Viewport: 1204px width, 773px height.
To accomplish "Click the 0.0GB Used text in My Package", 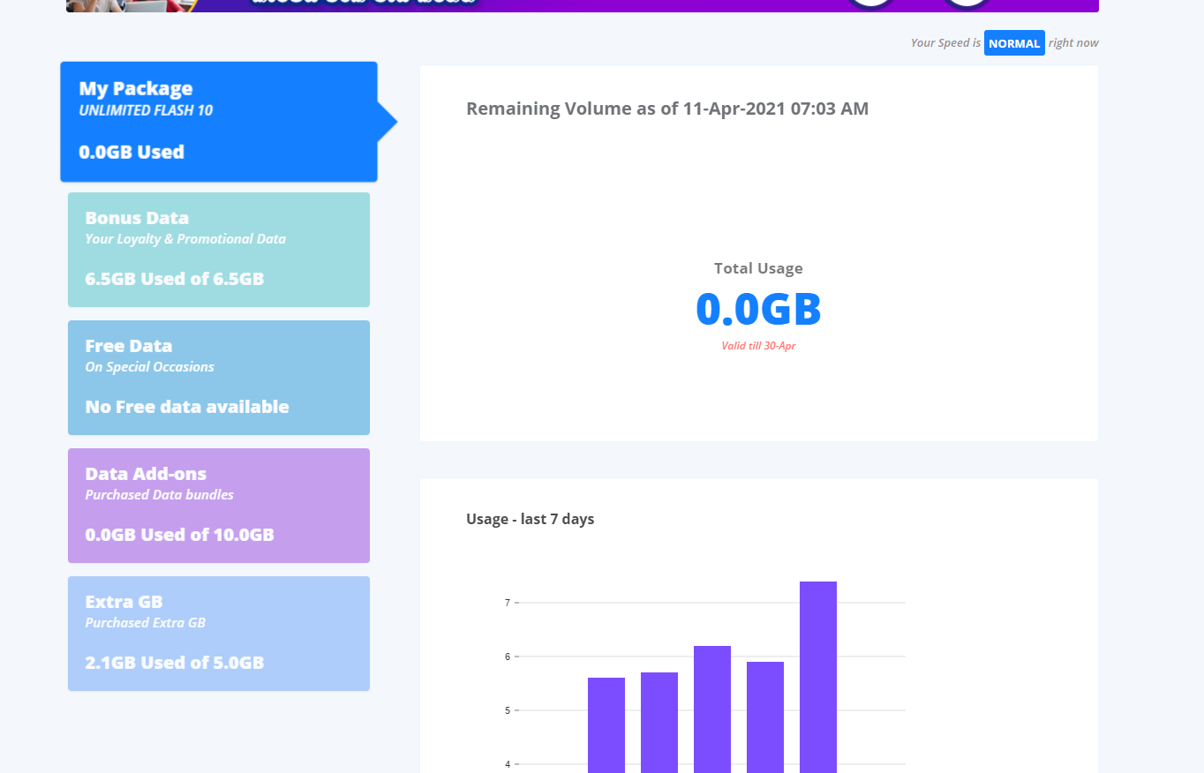I will [x=132, y=152].
